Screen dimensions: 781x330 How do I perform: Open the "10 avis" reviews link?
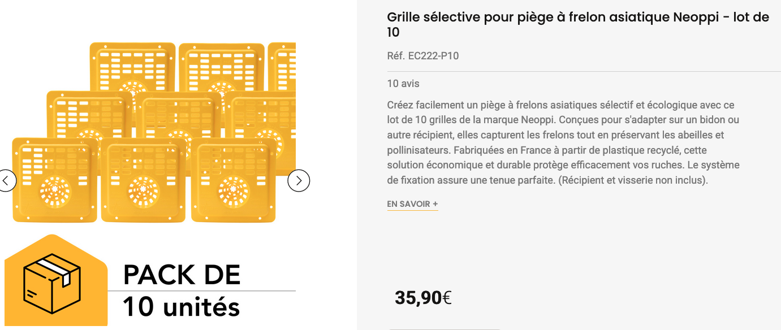click(x=403, y=84)
